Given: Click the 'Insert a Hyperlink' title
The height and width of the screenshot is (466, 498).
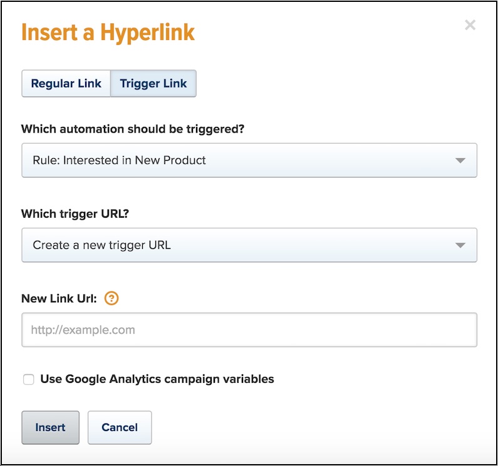Looking at the screenshot, I should 108,33.
